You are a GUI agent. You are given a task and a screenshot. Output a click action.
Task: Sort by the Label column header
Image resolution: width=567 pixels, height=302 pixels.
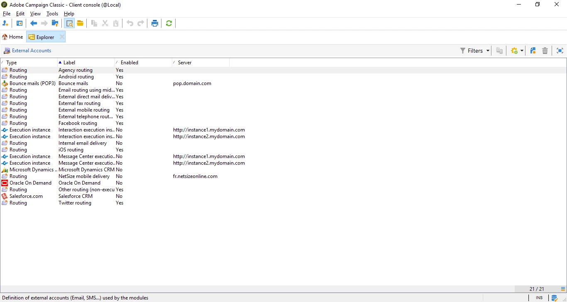click(x=86, y=63)
